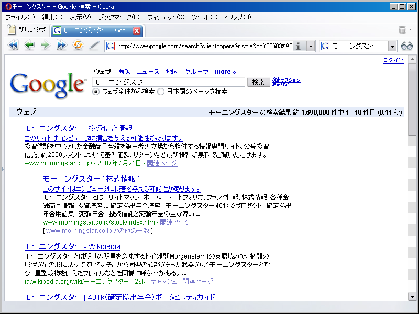Close the モーニングスター tab with red X
419x314 pixels.
[137, 31]
